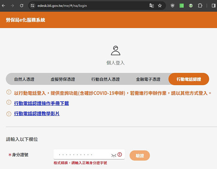Open the 金融電子憑證 tab
This screenshot has height=169, width=217.
point(148,79)
